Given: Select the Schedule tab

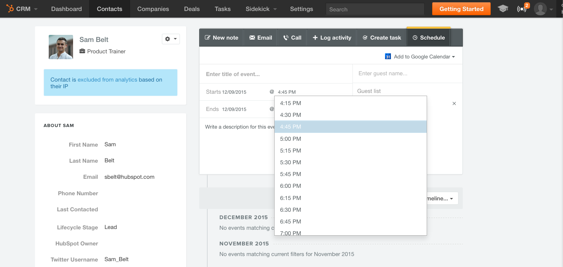Looking at the screenshot, I should pyautogui.click(x=429, y=38).
